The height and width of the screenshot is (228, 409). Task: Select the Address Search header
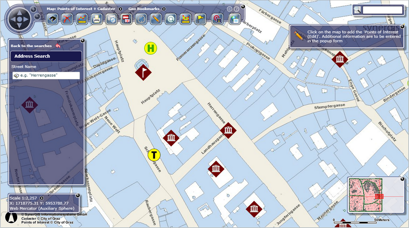click(x=46, y=56)
